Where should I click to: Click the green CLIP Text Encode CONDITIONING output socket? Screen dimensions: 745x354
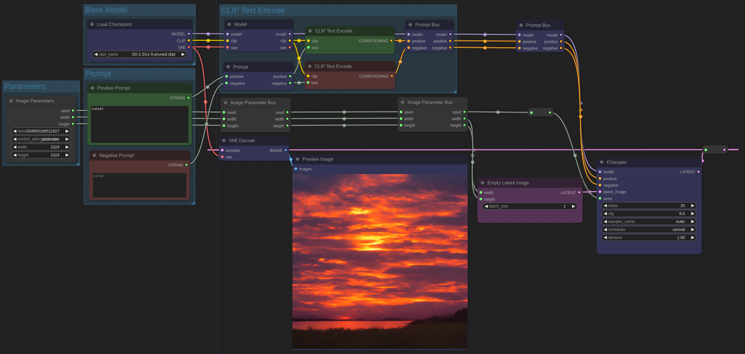(x=391, y=41)
